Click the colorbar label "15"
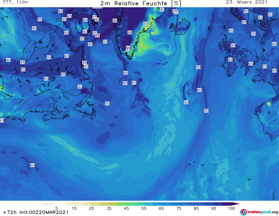Viewport: 279px width, 216px height. [x=74, y=208]
